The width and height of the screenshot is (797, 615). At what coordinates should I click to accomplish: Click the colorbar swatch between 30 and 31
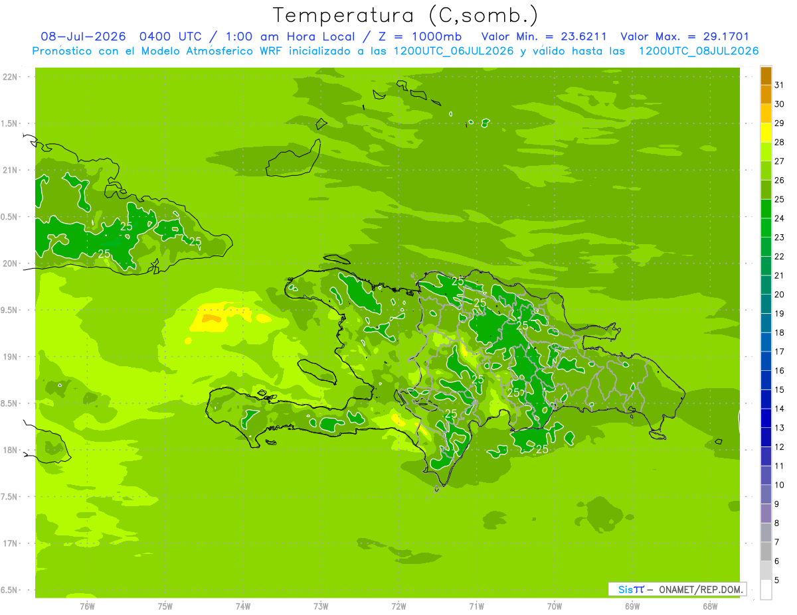click(x=766, y=94)
